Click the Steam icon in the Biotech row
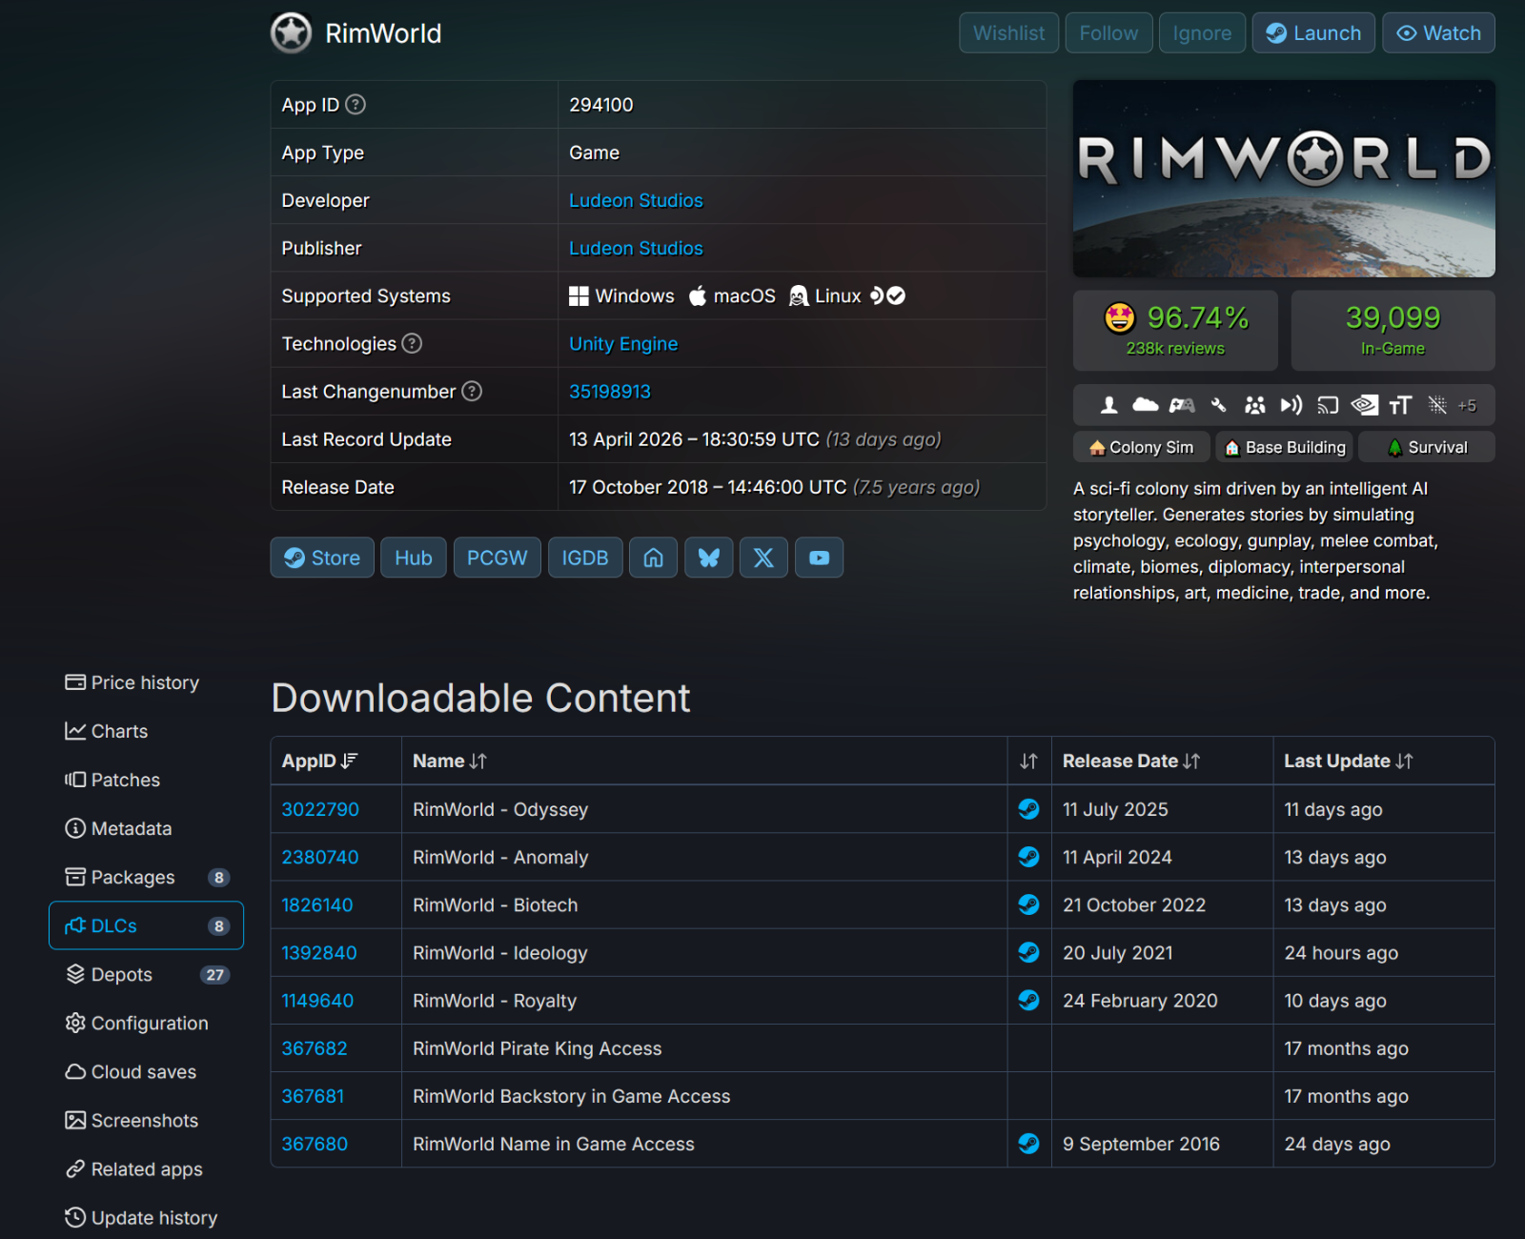The height and width of the screenshot is (1239, 1525). (1028, 904)
